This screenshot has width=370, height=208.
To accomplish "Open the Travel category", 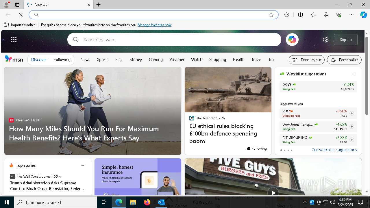I will [256, 60].
